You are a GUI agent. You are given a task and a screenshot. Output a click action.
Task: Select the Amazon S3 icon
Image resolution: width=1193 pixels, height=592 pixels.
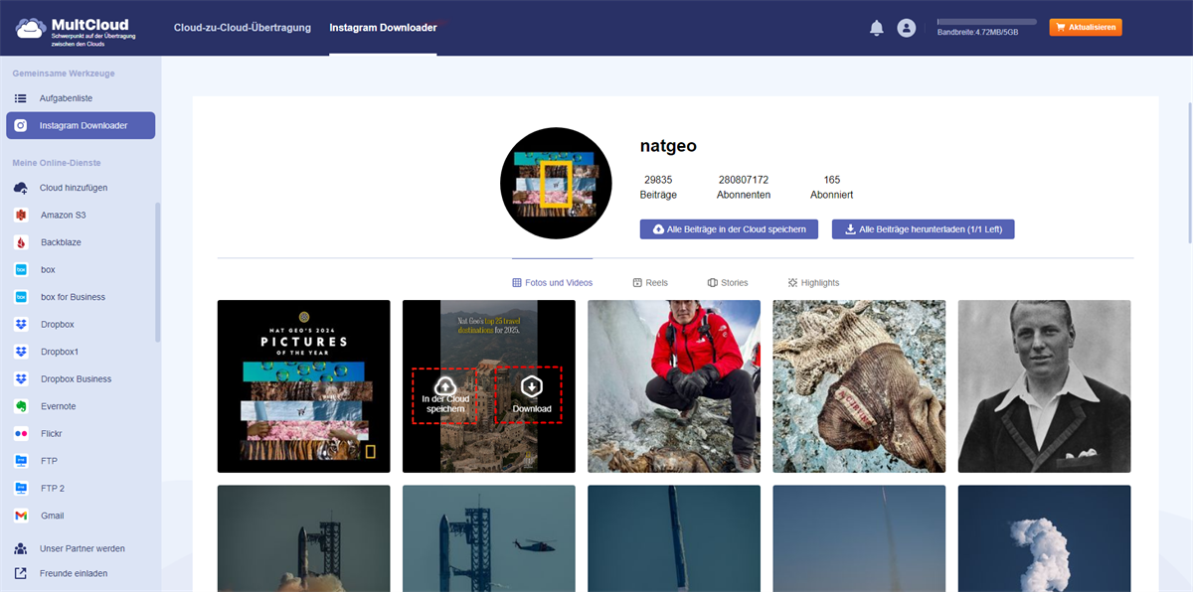click(x=20, y=215)
